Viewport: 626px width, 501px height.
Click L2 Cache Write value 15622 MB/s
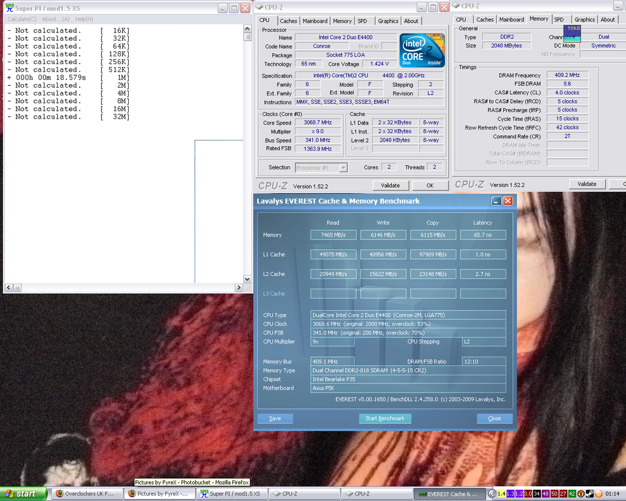coord(383,275)
